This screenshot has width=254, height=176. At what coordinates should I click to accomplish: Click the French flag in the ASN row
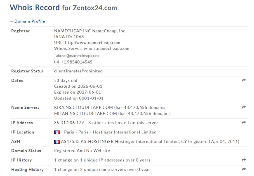pos(57,142)
